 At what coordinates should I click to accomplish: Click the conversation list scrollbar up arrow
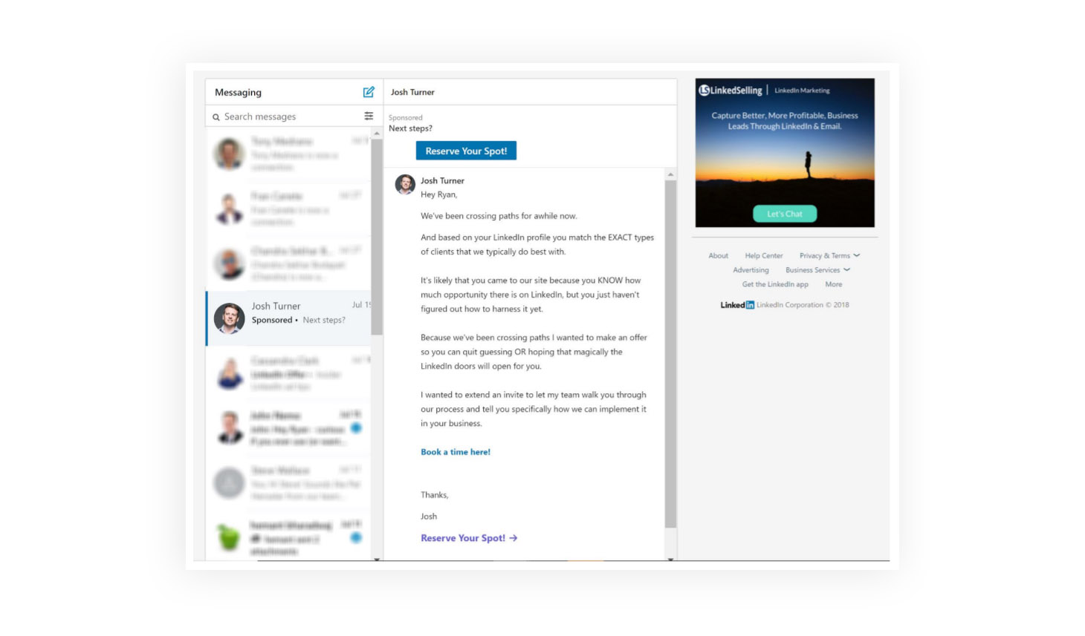point(377,133)
